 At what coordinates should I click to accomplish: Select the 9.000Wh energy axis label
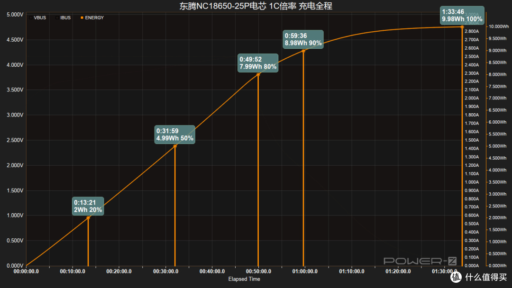498,51
